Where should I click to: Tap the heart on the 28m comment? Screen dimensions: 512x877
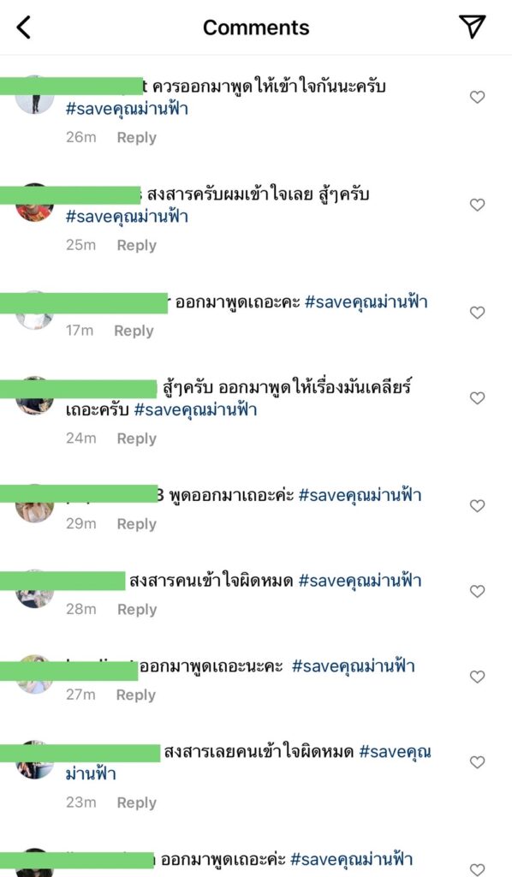click(x=477, y=591)
